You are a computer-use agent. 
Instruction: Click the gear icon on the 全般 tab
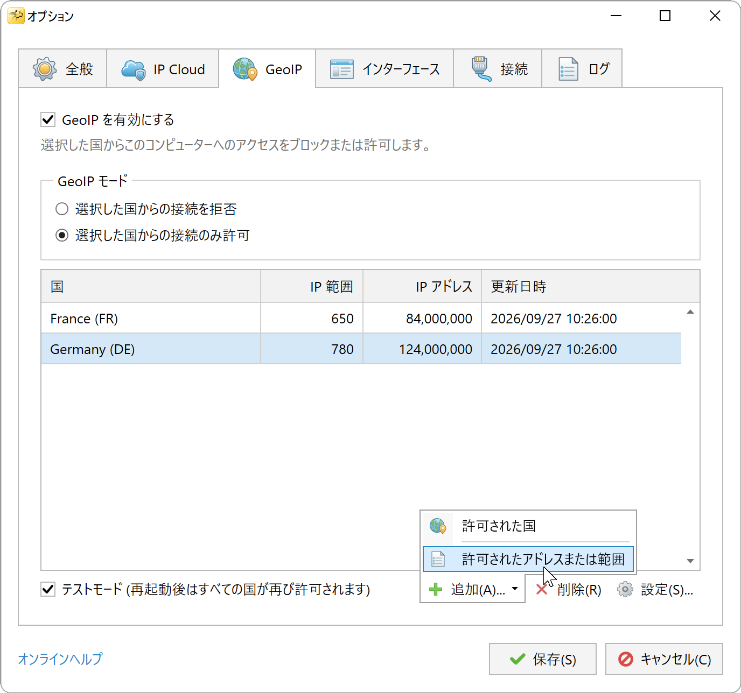click(x=45, y=69)
